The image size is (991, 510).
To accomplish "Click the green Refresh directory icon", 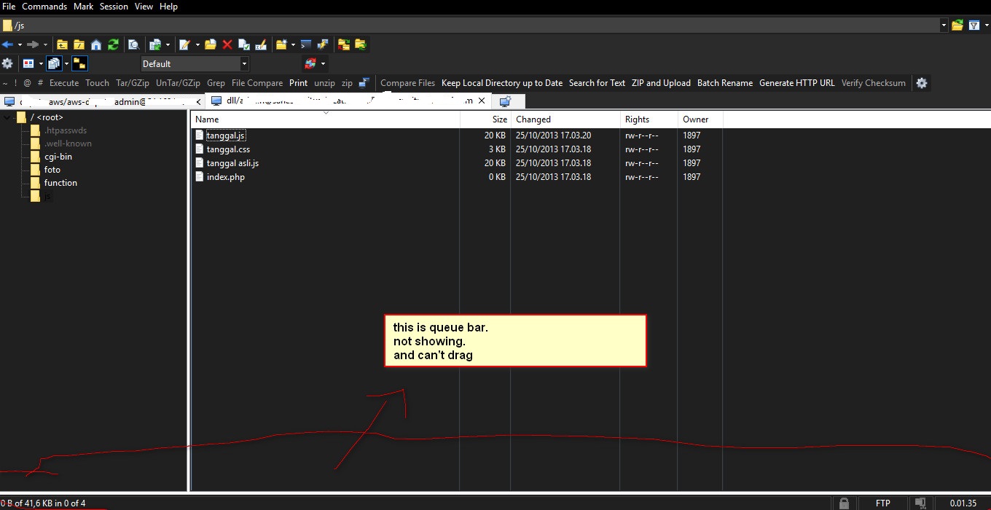I will 113,44.
